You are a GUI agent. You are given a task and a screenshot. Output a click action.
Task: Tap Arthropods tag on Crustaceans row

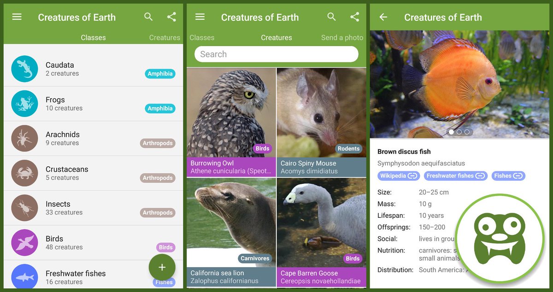(158, 178)
